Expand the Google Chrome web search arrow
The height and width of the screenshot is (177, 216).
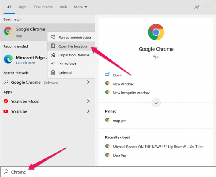pos(88,82)
